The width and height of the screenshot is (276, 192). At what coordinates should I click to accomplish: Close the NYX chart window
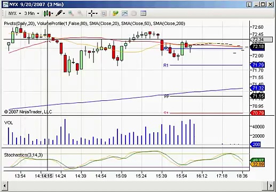tap(270, 4)
